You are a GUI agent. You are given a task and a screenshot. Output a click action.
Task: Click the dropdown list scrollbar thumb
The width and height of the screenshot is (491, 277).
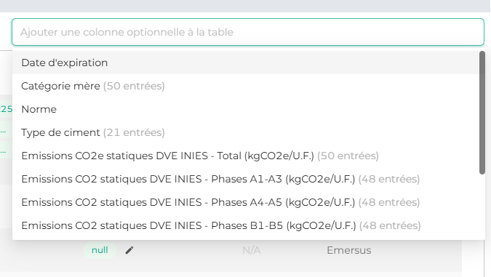(x=482, y=113)
